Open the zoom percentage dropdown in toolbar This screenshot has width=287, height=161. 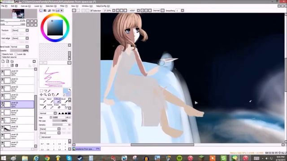pyautogui.click(x=114, y=11)
